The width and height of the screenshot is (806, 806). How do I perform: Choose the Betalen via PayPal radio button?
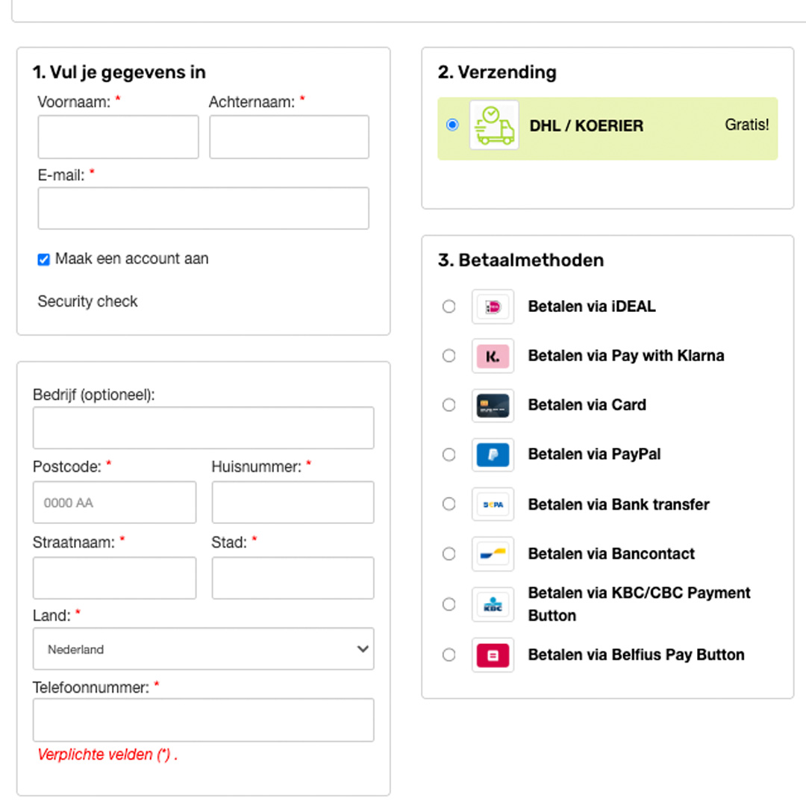click(449, 455)
